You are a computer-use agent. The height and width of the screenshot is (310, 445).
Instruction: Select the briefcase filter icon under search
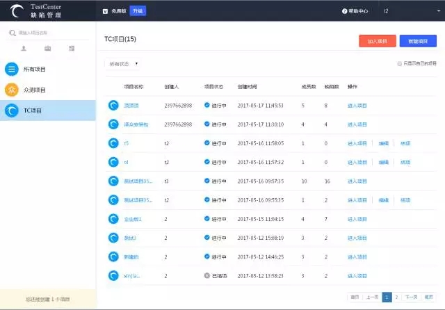[48, 48]
